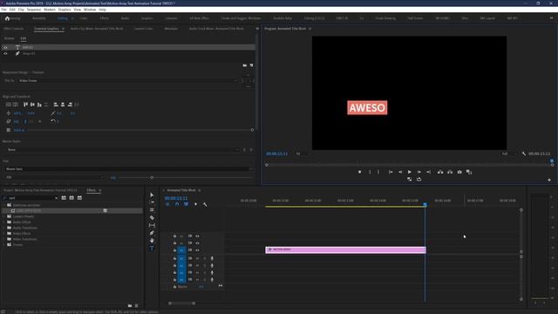Click Mark Out in the Program Monitor
Viewport: 558px width, 314px height.
pyautogui.click(x=378, y=172)
